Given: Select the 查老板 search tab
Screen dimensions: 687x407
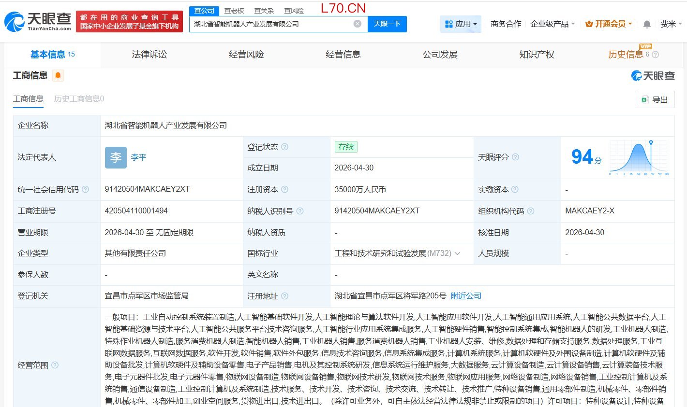Looking at the screenshot, I should pos(234,10).
